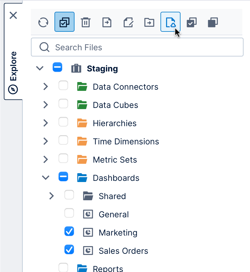Edit the selected file
This screenshot has height=272, width=250.
pos(128,22)
